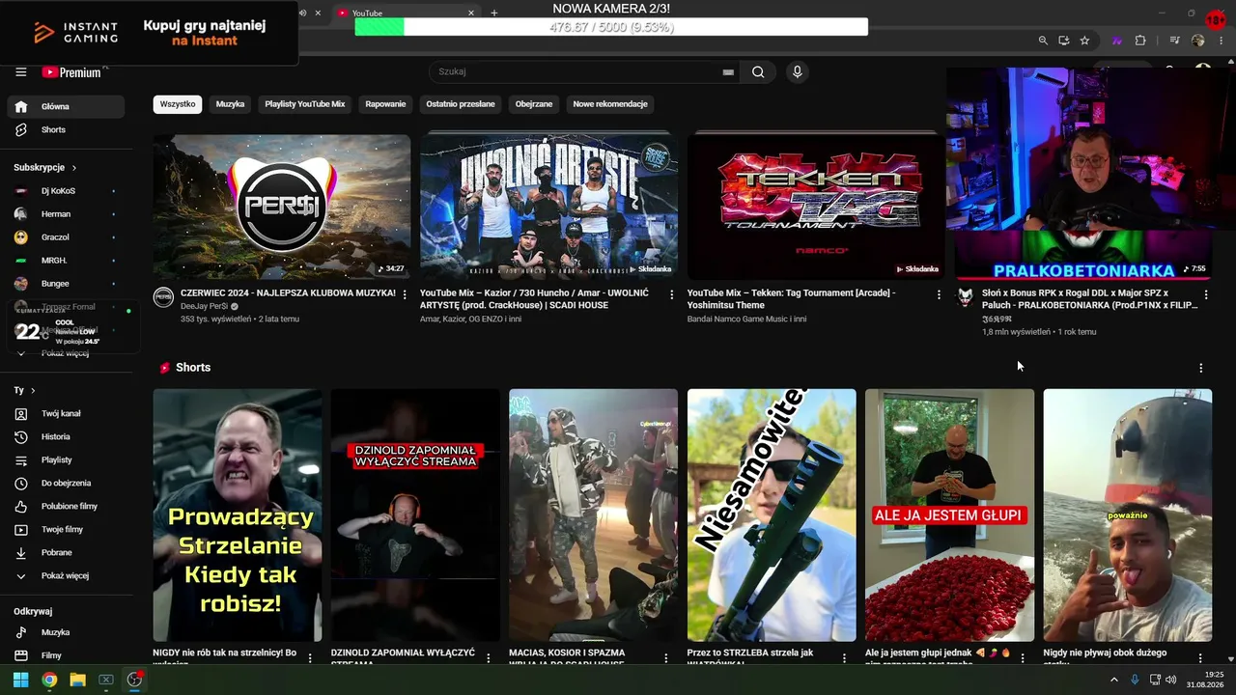Open File Explorer from the taskbar

(77, 680)
